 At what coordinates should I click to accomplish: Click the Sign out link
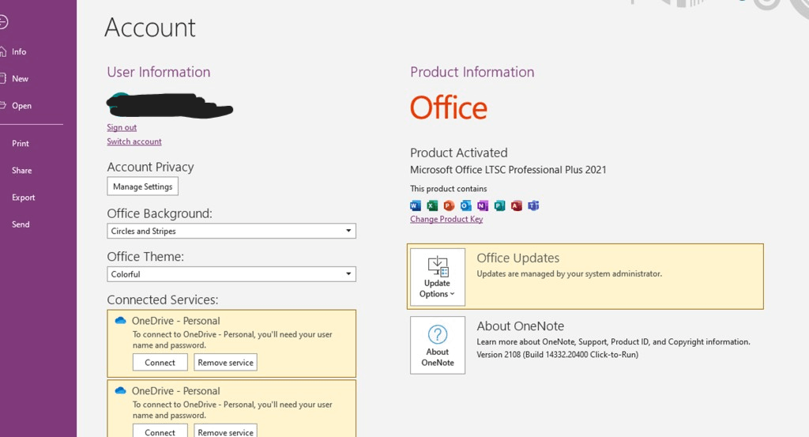tap(122, 127)
